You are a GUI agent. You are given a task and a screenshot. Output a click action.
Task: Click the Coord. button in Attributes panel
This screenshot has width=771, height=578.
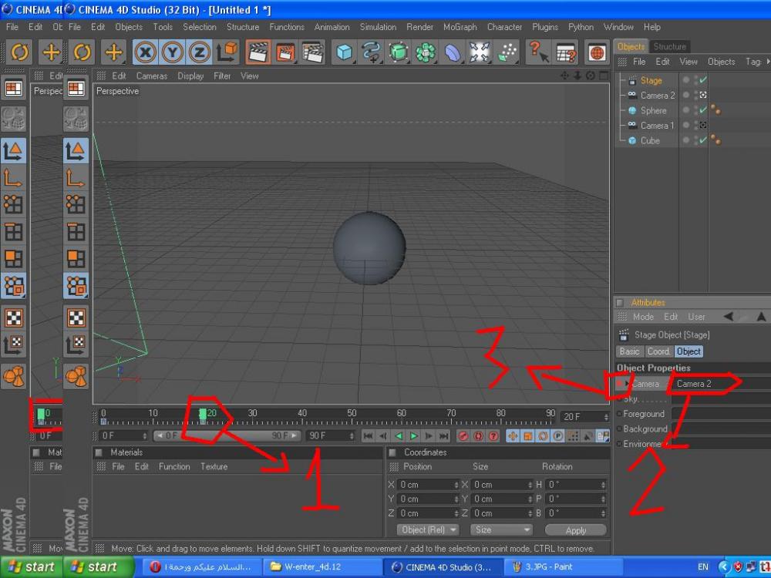(x=658, y=351)
